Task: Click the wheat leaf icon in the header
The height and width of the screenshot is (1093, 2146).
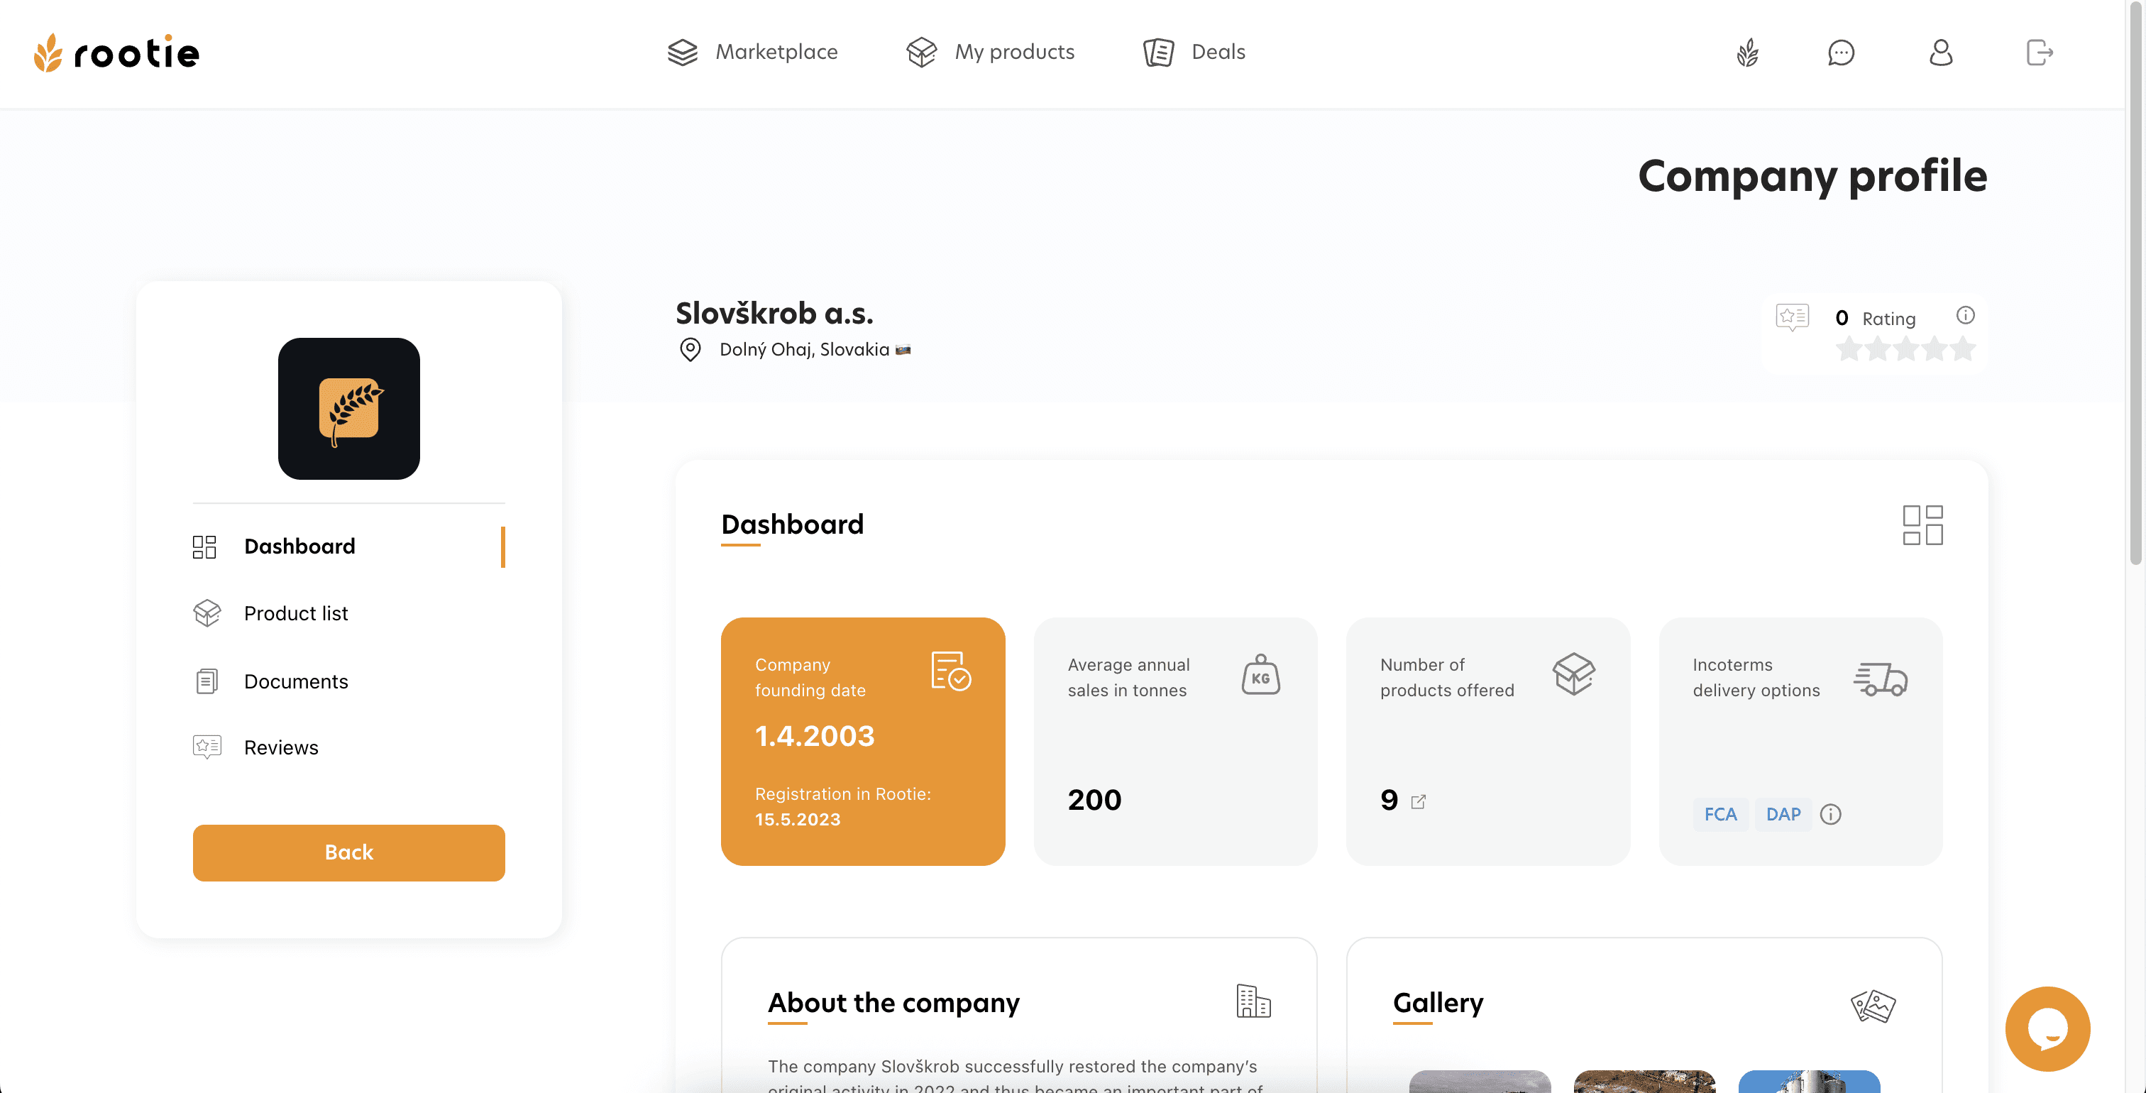Action: [x=1748, y=53]
